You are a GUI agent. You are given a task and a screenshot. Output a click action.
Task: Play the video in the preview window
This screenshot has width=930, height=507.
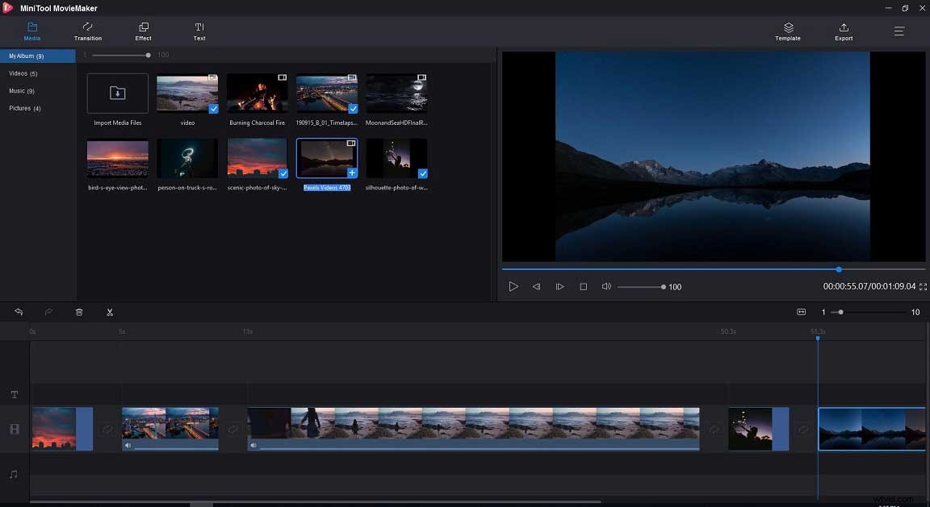513,286
